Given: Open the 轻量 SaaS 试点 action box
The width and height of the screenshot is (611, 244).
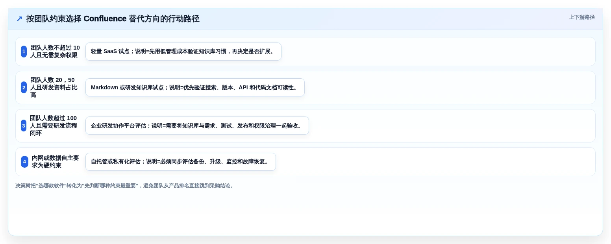Looking at the screenshot, I should point(183,52).
